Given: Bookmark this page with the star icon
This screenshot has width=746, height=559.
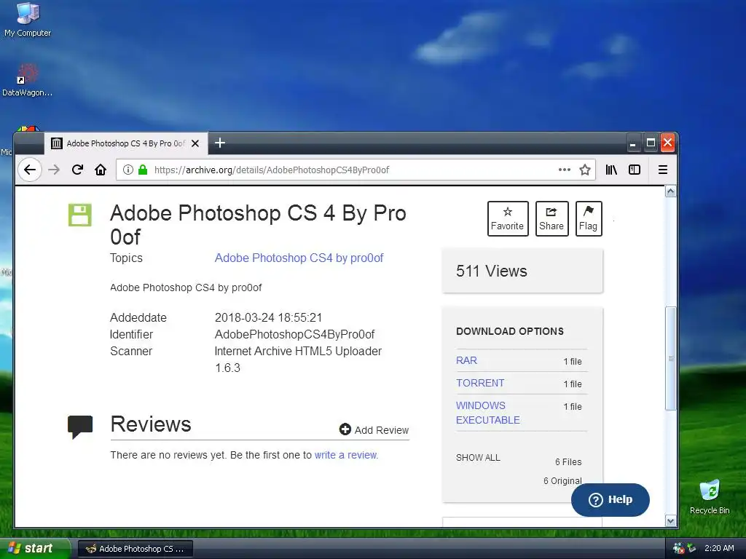Looking at the screenshot, I should tap(585, 170).
